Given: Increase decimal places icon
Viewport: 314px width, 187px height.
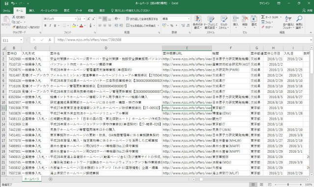Looking at the screenshot, I should [x=183, y=26].
